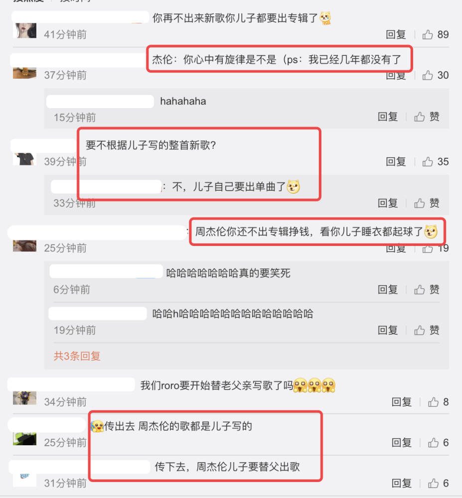462x498 pixels.
Task: Like the 儿子自己要出单曲了 reply
Action: point(427,203)
